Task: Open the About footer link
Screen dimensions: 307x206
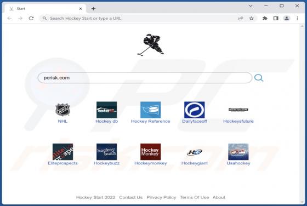Action: pyautogui.click(x=219, y=197)
